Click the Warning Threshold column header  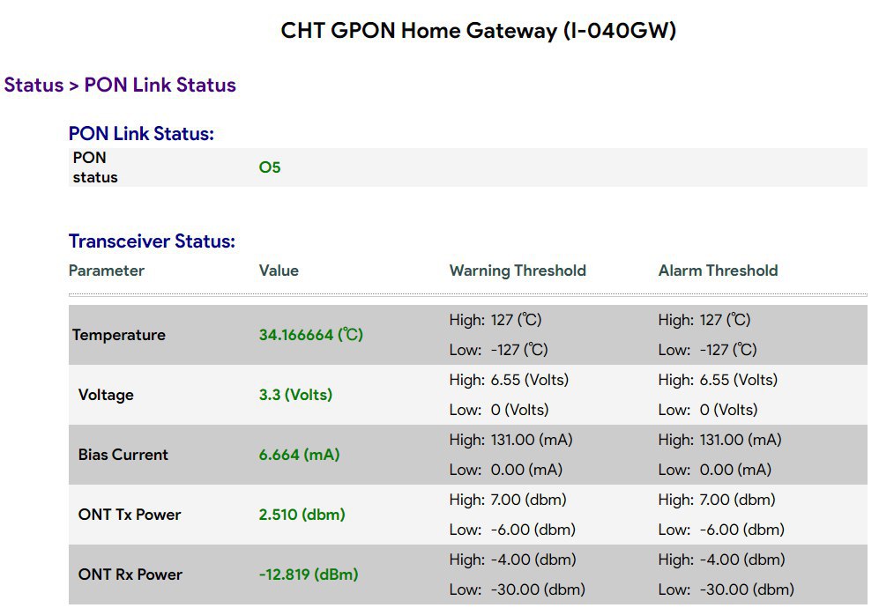coord(518,271)
